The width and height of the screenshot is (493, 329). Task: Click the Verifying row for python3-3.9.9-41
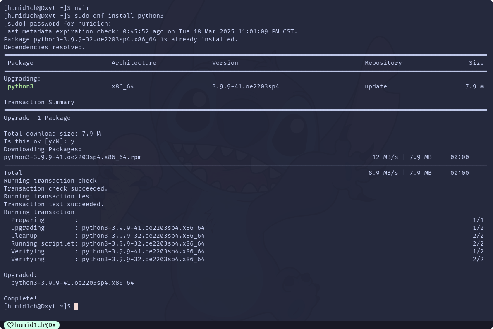(x=247, y=251)
